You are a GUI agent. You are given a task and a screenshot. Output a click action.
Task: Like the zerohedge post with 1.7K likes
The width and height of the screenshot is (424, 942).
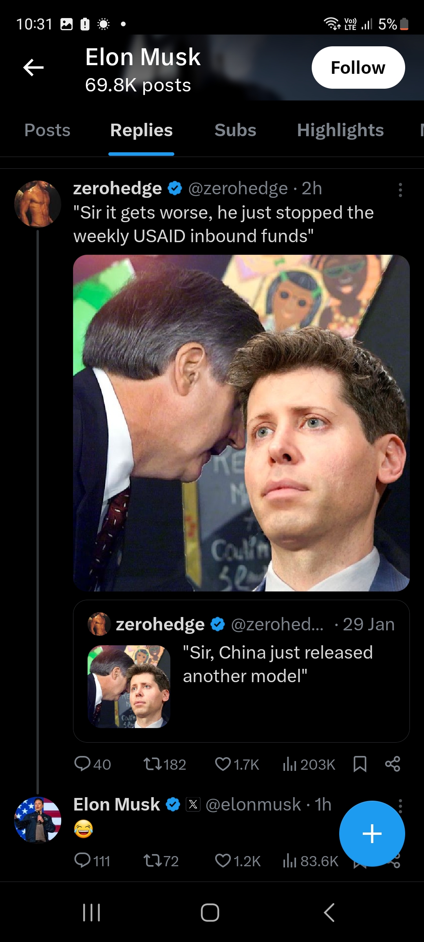pyautogui.click(x=237, y=764)
